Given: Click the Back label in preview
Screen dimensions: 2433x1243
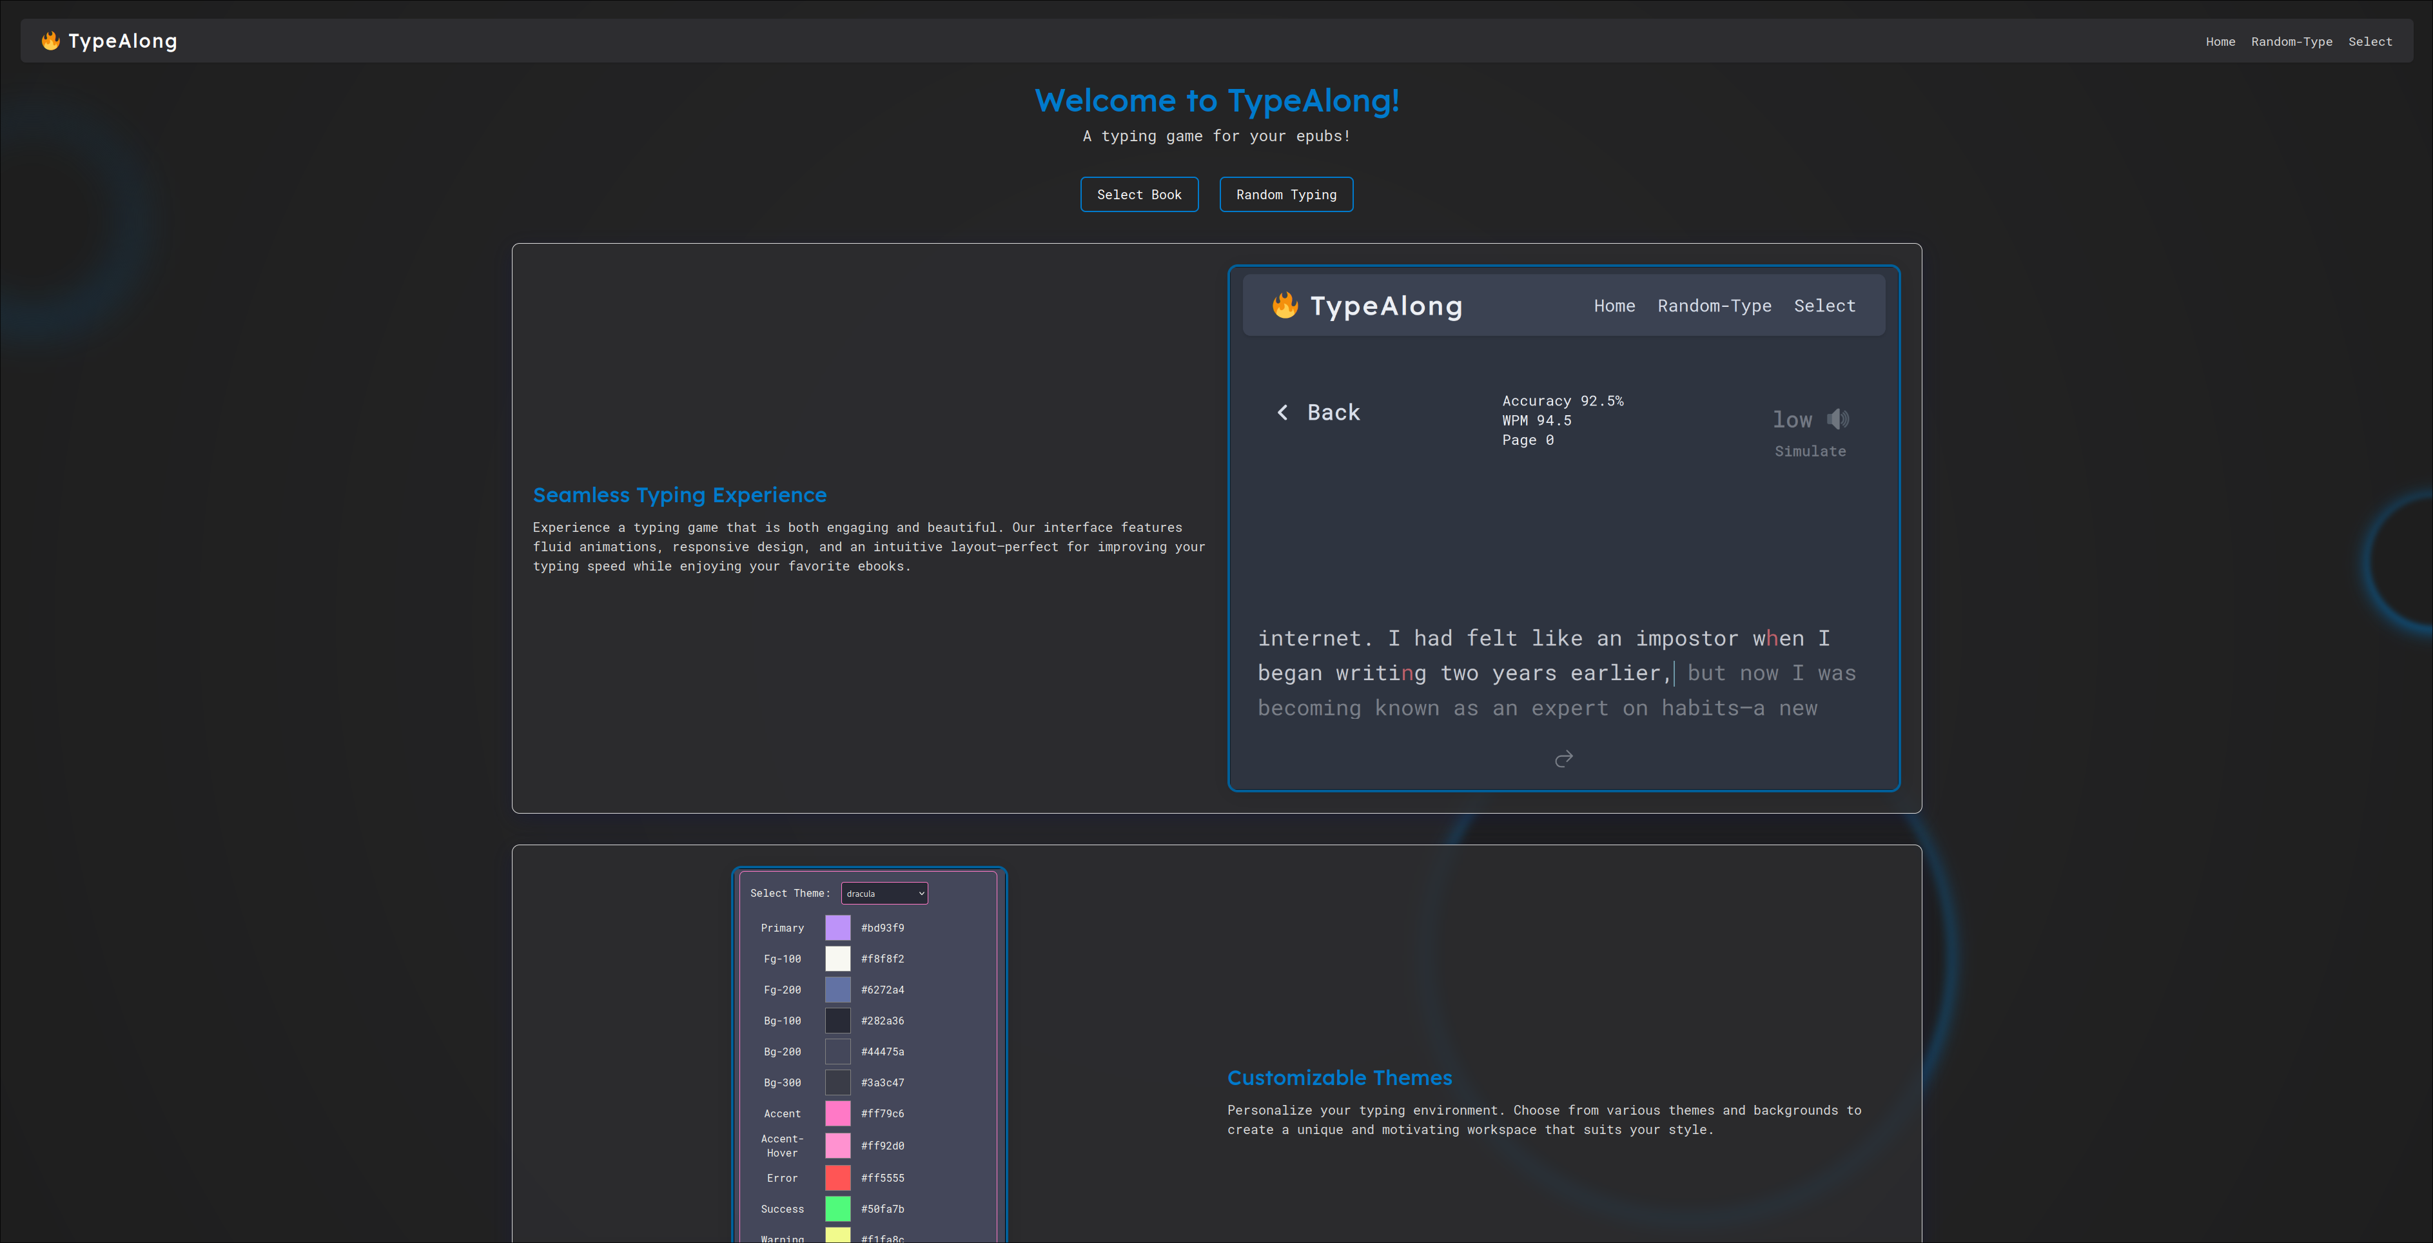Looking at the screenshot, I should point(1333,413).
